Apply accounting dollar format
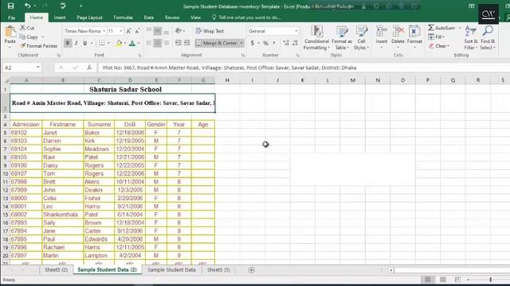The width and height of the screenshot is (510, 286). pos(253,43)
